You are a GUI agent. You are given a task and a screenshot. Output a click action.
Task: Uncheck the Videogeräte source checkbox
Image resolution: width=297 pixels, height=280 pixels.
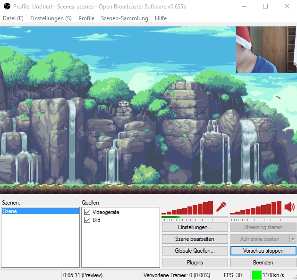click(x=87, y=212)
